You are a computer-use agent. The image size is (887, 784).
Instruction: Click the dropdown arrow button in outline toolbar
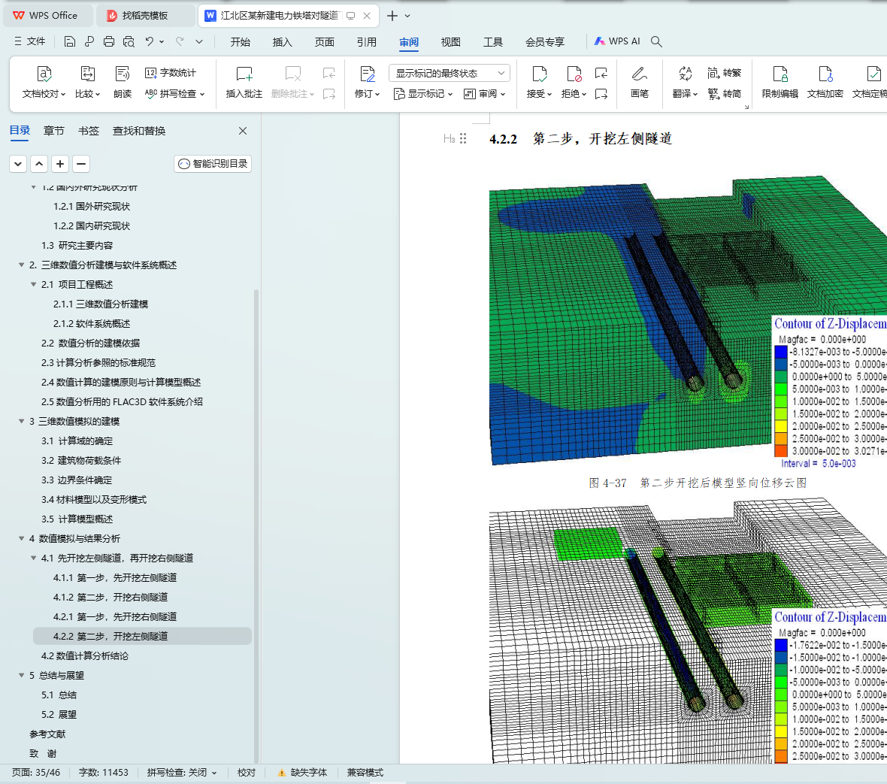(18, 164)
